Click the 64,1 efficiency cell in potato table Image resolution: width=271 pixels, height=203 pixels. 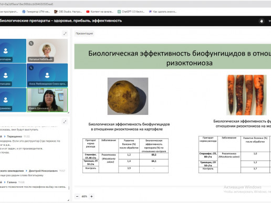(154, 163)
